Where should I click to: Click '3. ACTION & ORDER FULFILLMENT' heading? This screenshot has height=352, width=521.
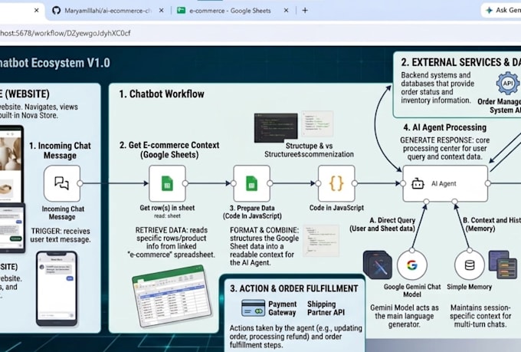point(294,288)
